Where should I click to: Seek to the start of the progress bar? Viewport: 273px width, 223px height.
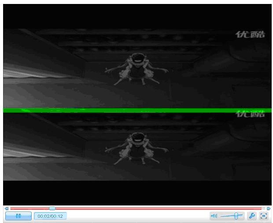tap(11, 208)
